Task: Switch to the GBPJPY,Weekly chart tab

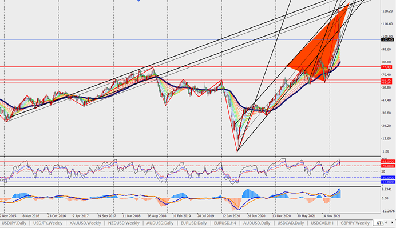Action: 355,223
